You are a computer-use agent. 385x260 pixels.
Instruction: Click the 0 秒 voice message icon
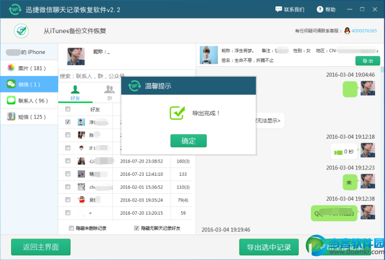click(338, 153)
